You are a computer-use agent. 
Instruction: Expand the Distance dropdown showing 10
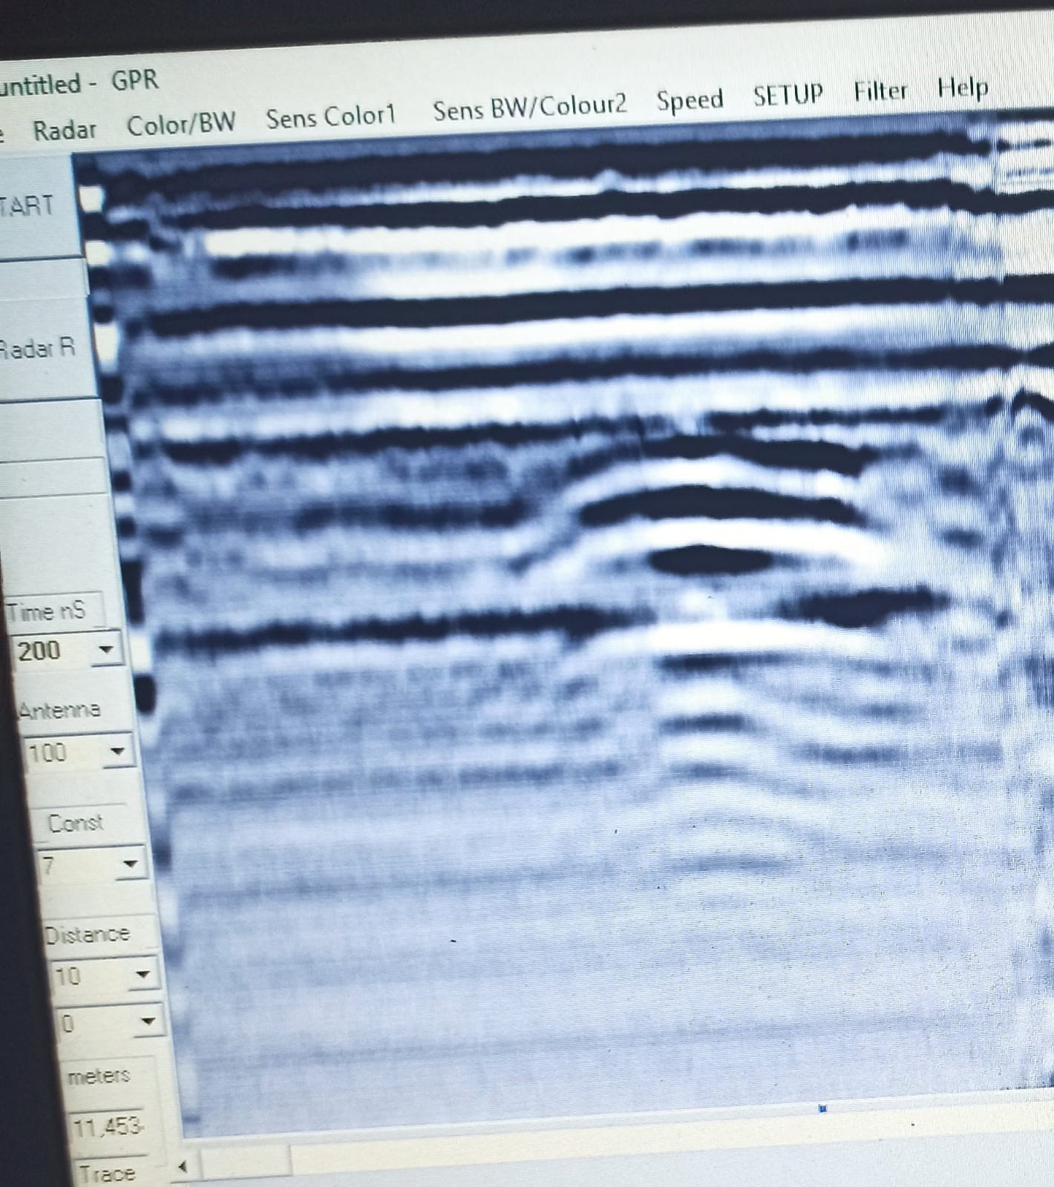(x=144, y=975)
